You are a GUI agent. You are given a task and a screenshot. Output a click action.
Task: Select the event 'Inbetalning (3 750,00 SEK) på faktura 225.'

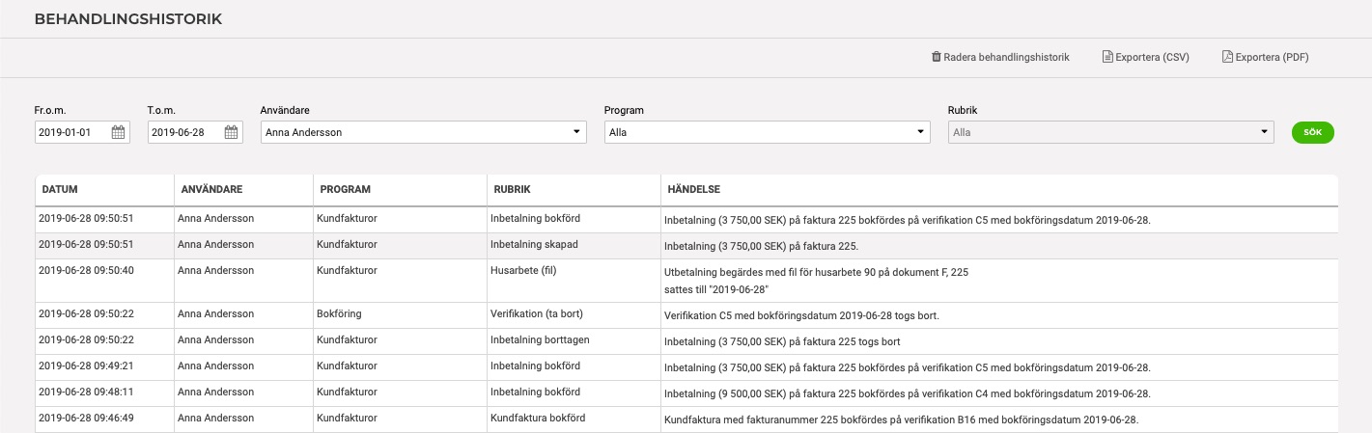pos(762,246)
